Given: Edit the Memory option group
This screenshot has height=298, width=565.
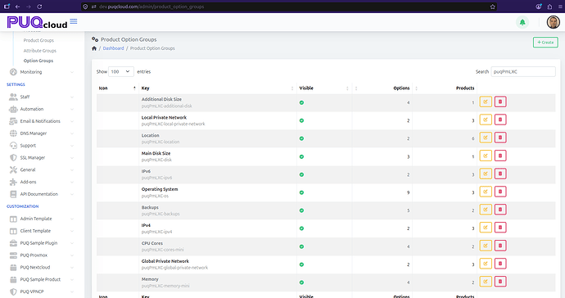Looking at the screenshot, I should point(486,282).
